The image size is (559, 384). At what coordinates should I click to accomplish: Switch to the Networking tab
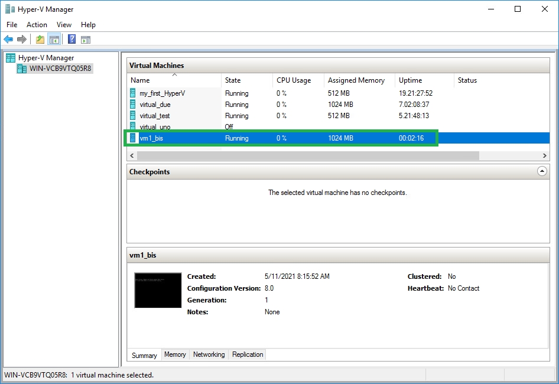(209, 354)
